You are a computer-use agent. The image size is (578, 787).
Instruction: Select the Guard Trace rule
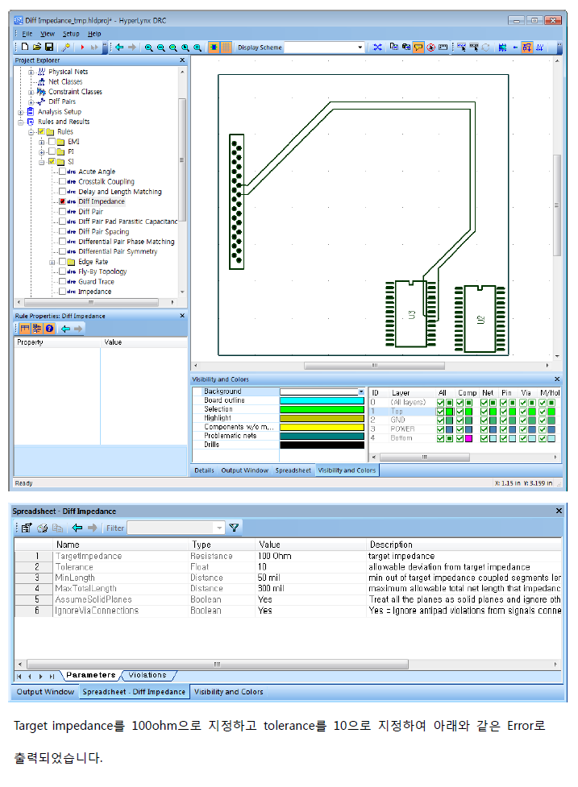tap(96, 282)
